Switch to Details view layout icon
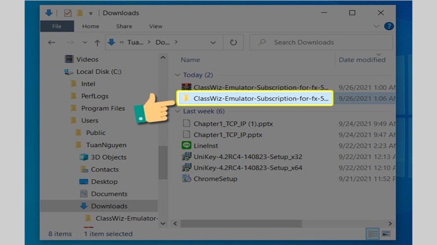 coord(373,234)
